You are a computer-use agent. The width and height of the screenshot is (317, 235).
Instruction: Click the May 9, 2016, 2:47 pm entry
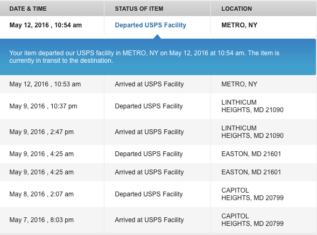(x=41, y=132)
